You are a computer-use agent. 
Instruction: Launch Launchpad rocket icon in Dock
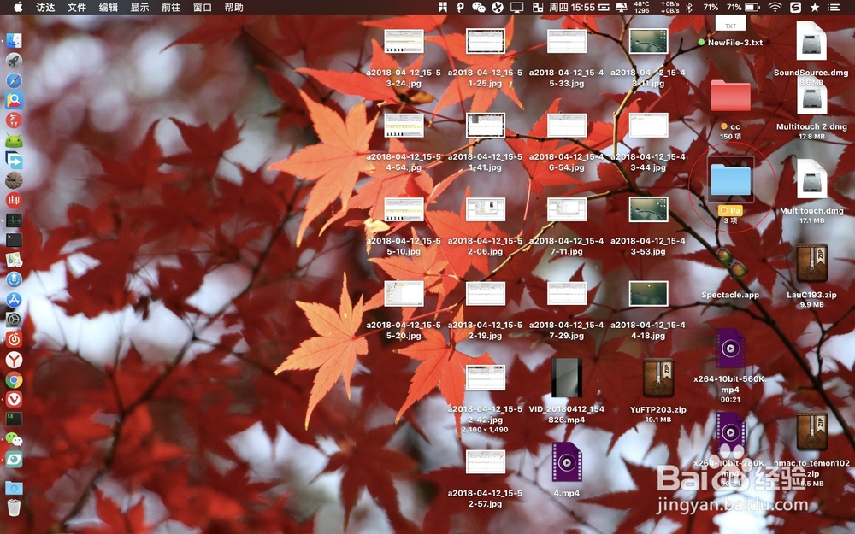15,61
